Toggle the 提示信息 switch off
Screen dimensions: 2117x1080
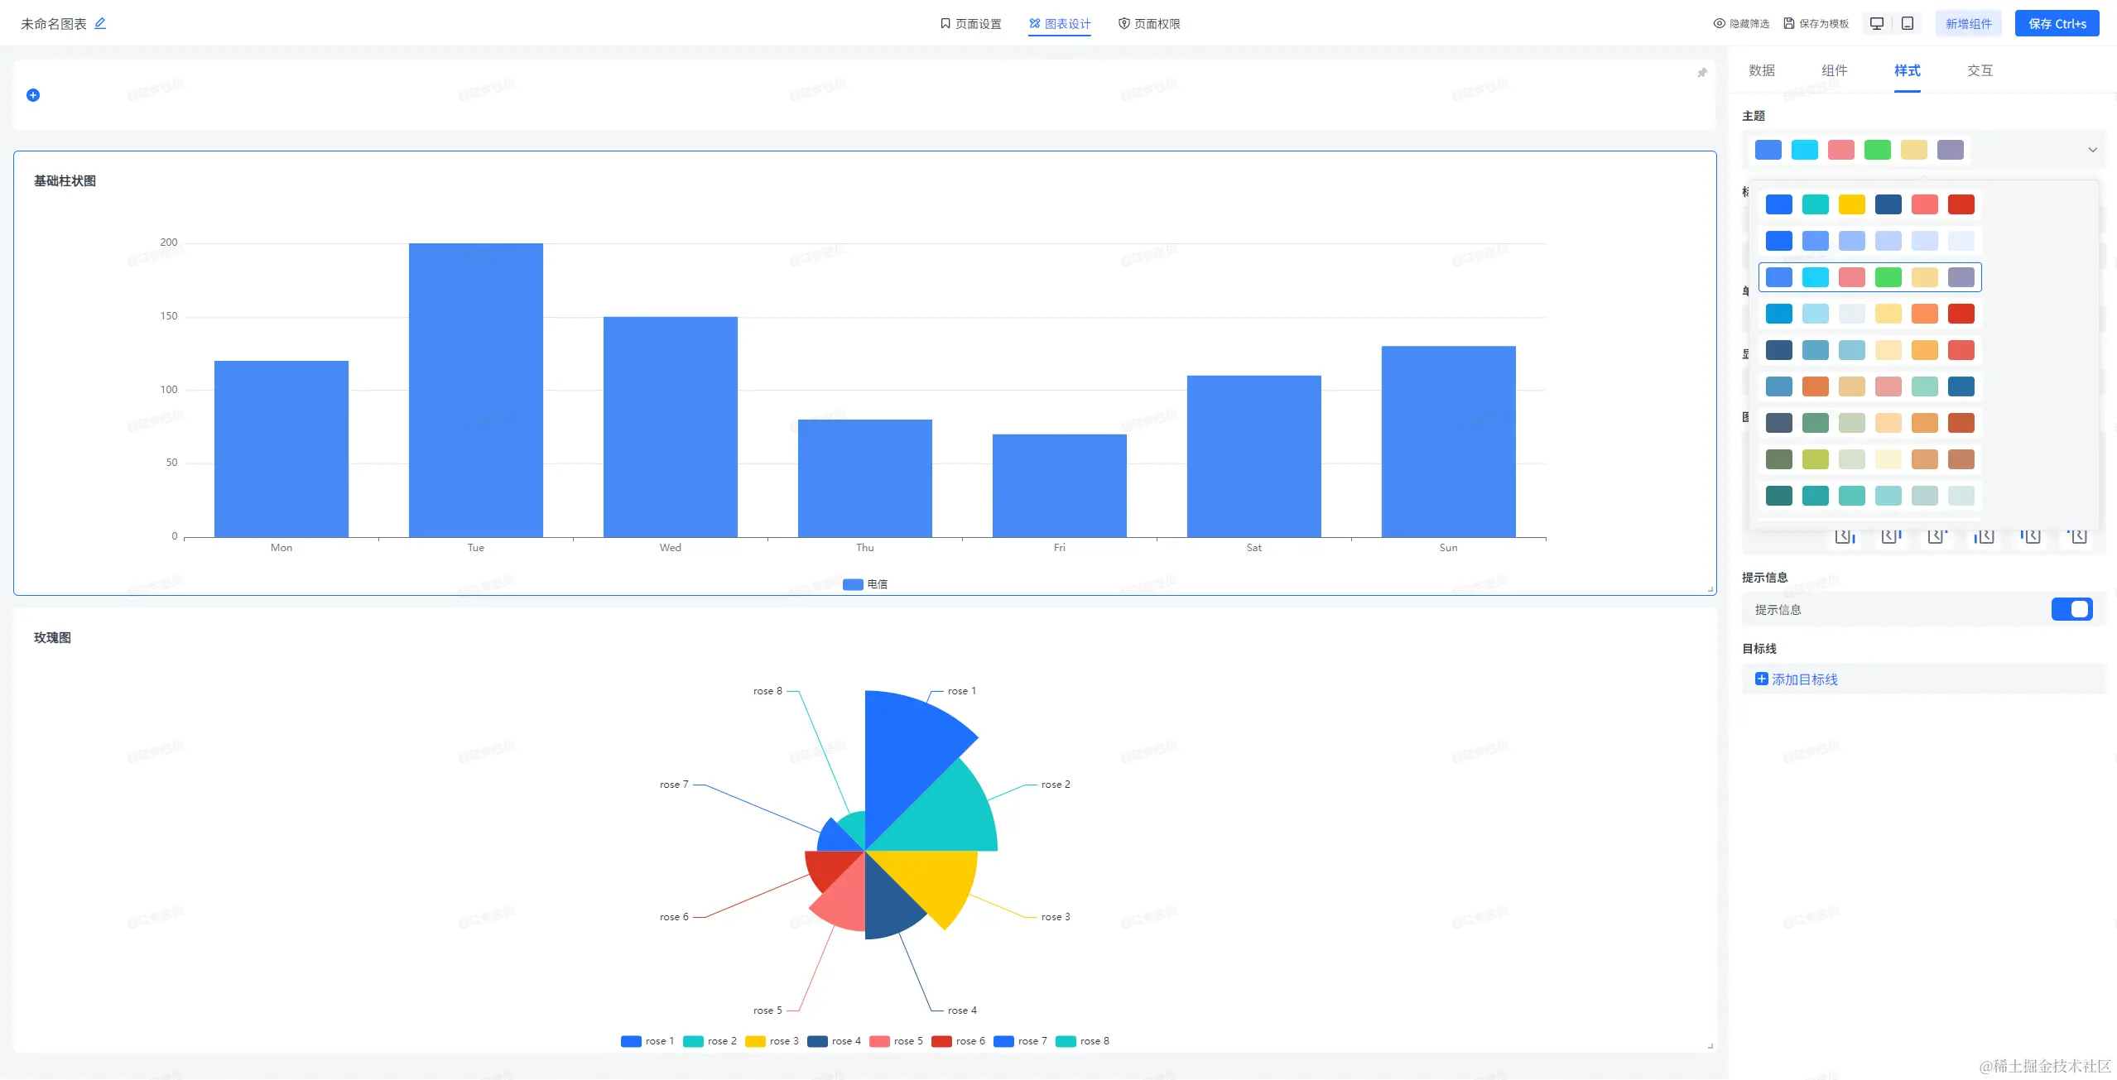[2071, 609]
